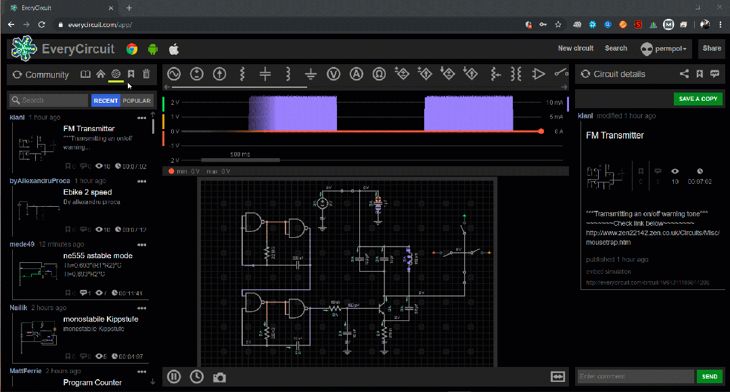Pause the running simulation
This screenshot has height=392, width=730.
174,376
